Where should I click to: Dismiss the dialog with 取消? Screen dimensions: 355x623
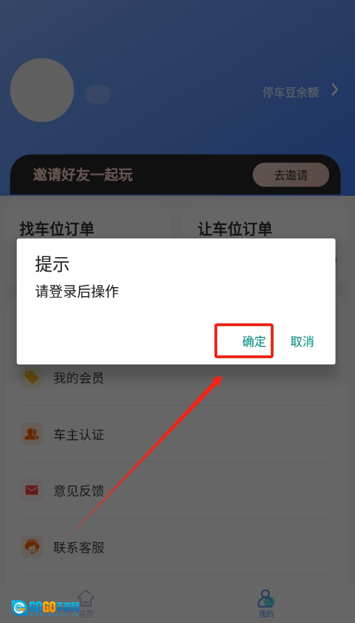pos(302,341)
